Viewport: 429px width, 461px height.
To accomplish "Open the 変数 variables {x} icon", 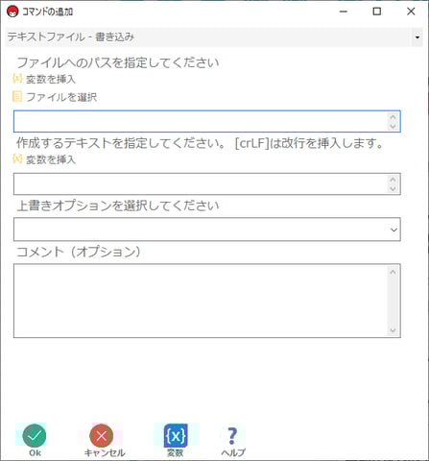I will (x=176, y=435).
